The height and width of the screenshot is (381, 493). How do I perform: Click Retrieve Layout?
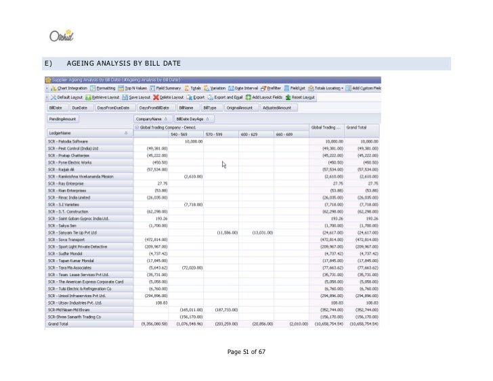click(x=102, y=97)
